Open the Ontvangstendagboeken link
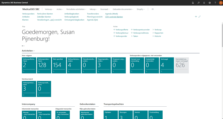Viewport: 223px width, 119px height. [x=74, y=20]
